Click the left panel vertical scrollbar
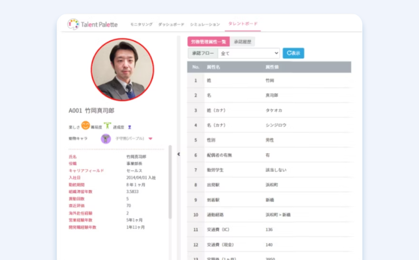The image size is (419, 260). point(170,182)
